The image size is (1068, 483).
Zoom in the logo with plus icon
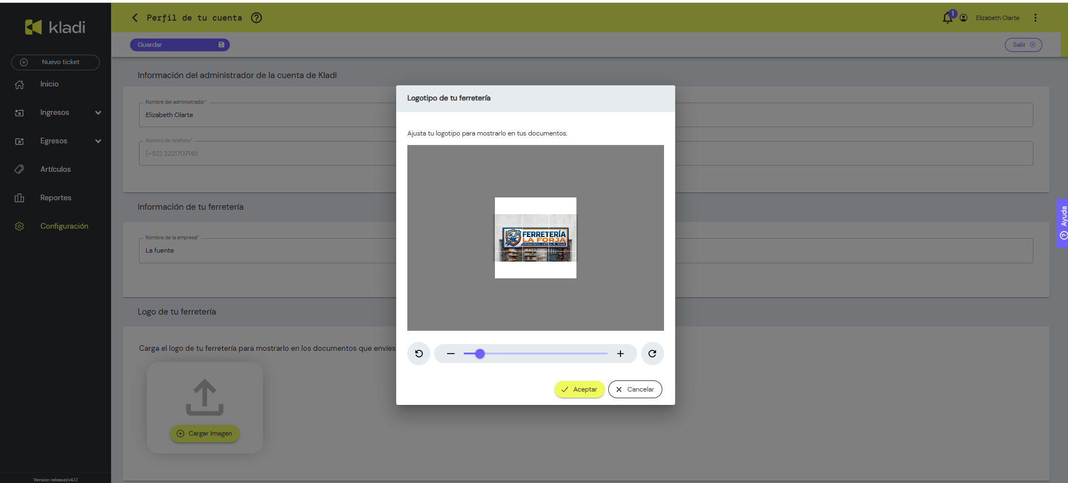620,354
